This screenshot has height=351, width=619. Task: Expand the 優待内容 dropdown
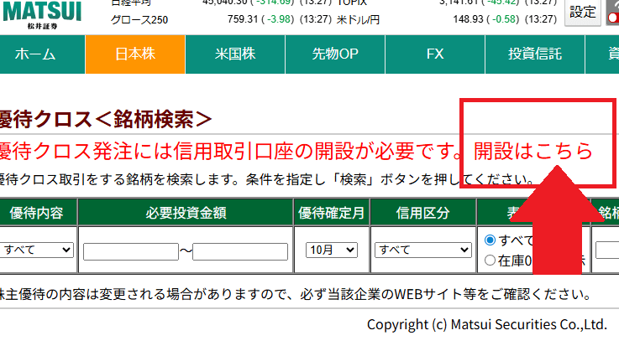point(38,250)
